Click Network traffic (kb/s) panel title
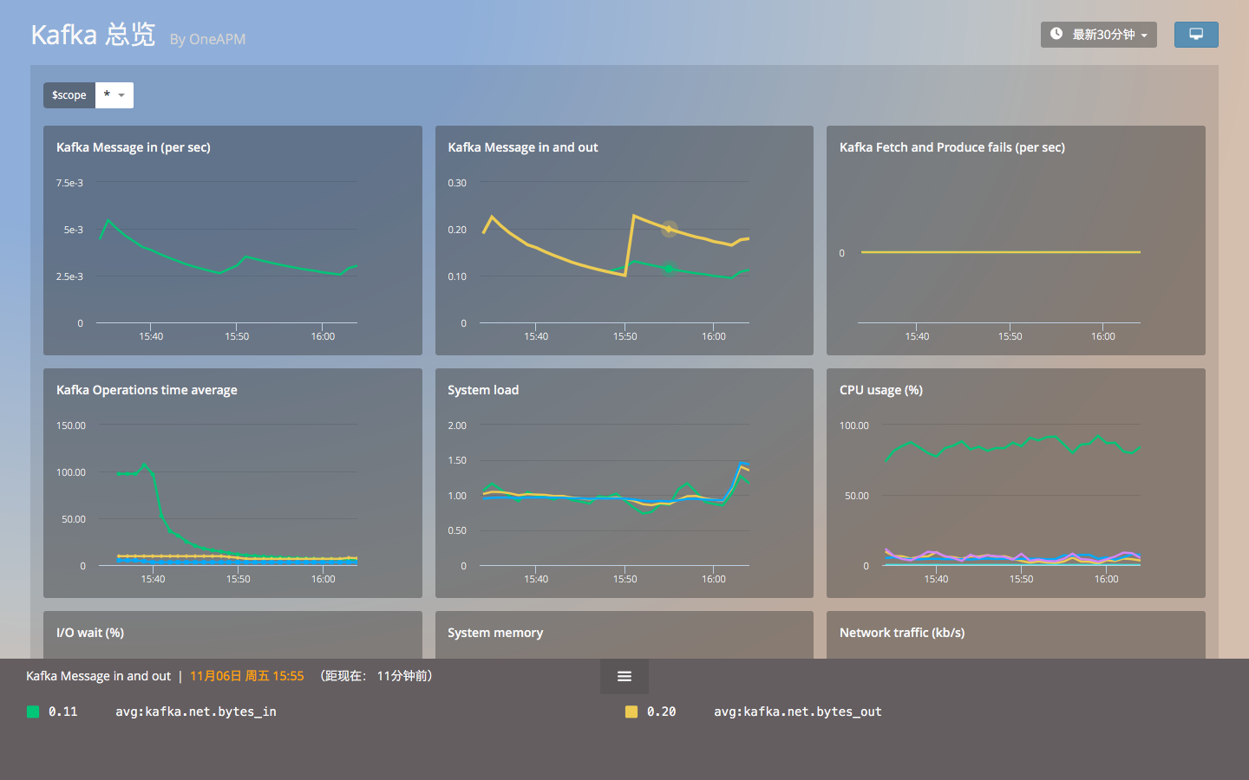1249x780 pixels. pos(902,633)
